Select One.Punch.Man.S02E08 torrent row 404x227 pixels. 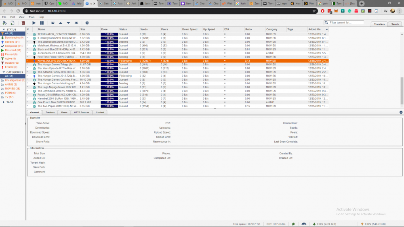tap(177, 102)
